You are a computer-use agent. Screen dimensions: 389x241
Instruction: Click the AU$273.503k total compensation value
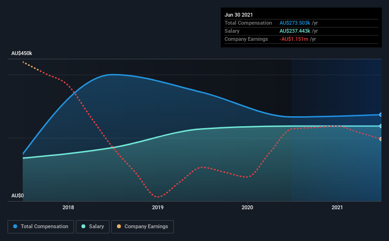tap(295, 23)
